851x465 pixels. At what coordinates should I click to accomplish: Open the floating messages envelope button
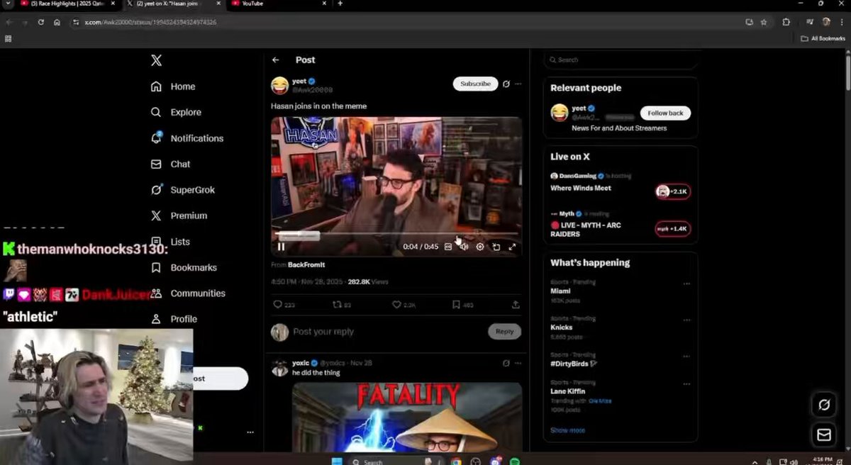pyautogui.click(x=824, y=435)
